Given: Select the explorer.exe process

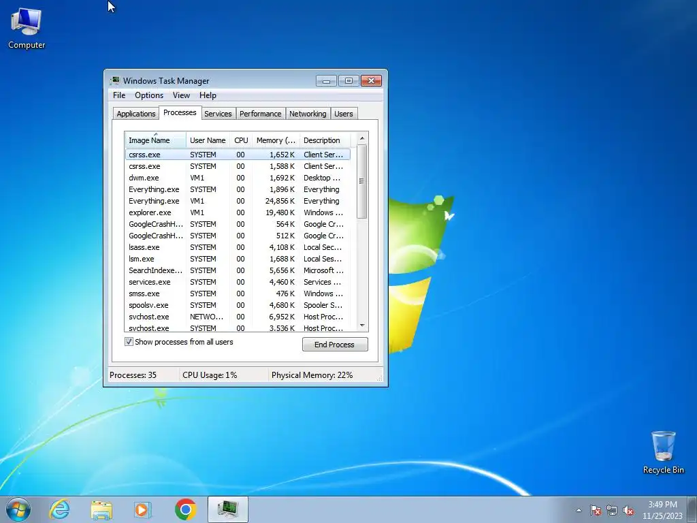Looking at the screenshot, I should (x=238, y=212).
